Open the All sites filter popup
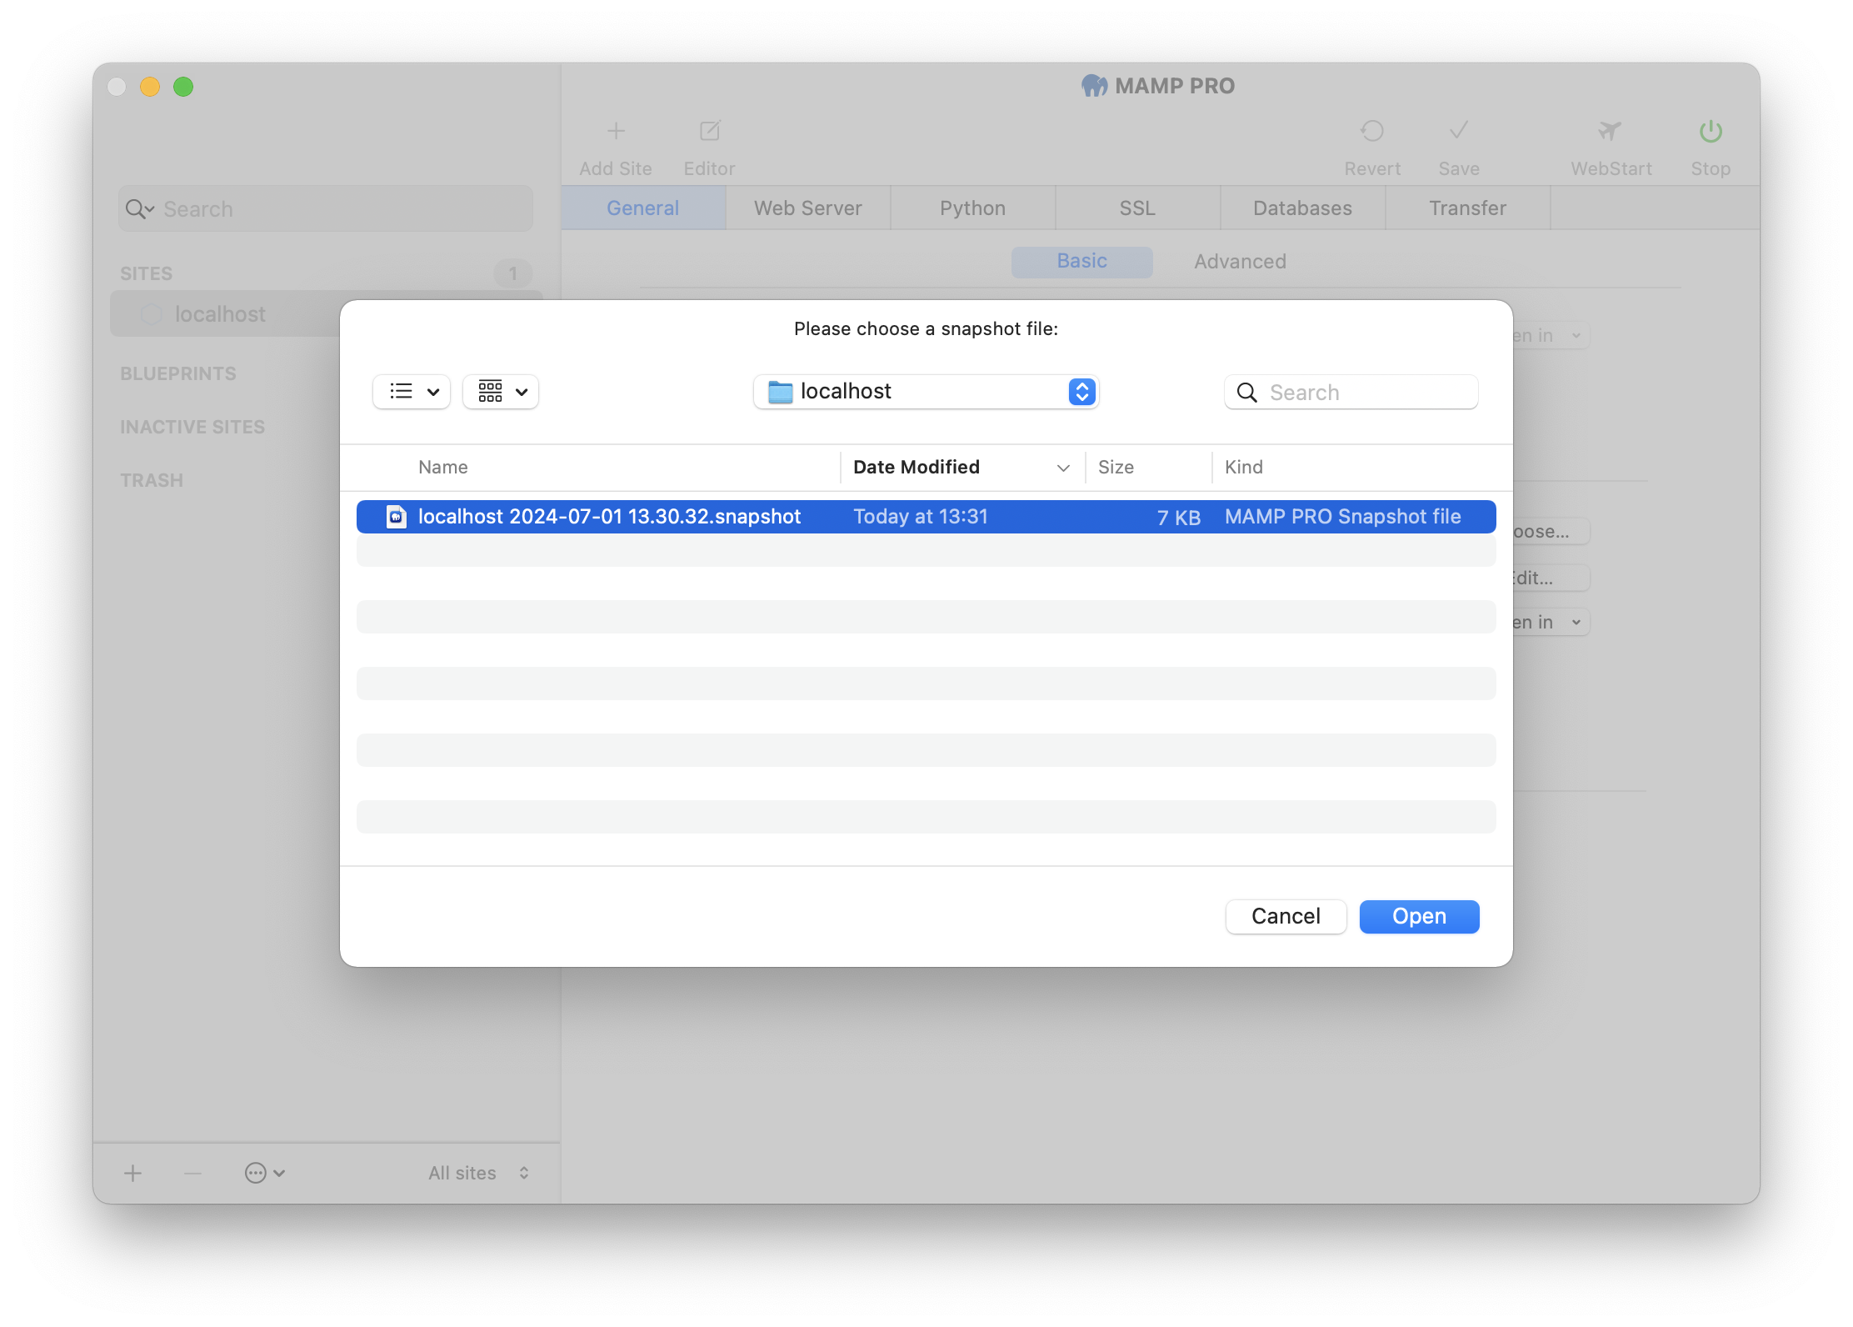Screen dimensions: 1853x1327 (x=479, y=1173)
